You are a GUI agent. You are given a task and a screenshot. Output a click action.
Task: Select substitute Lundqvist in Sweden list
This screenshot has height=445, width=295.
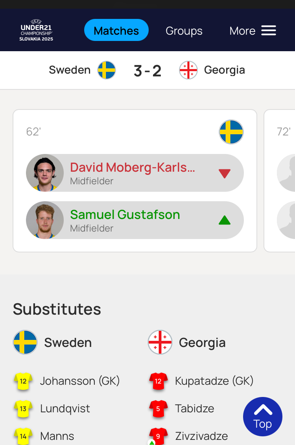click(x=65, y=409)
